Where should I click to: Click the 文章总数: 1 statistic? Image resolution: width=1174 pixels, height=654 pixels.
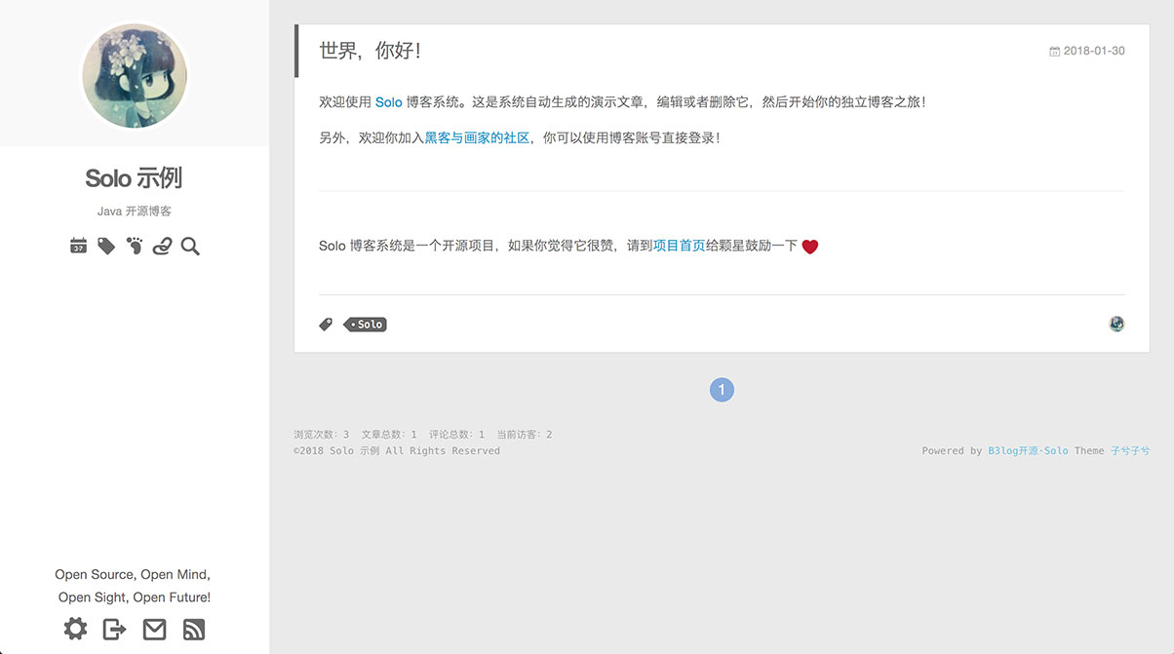389,435
